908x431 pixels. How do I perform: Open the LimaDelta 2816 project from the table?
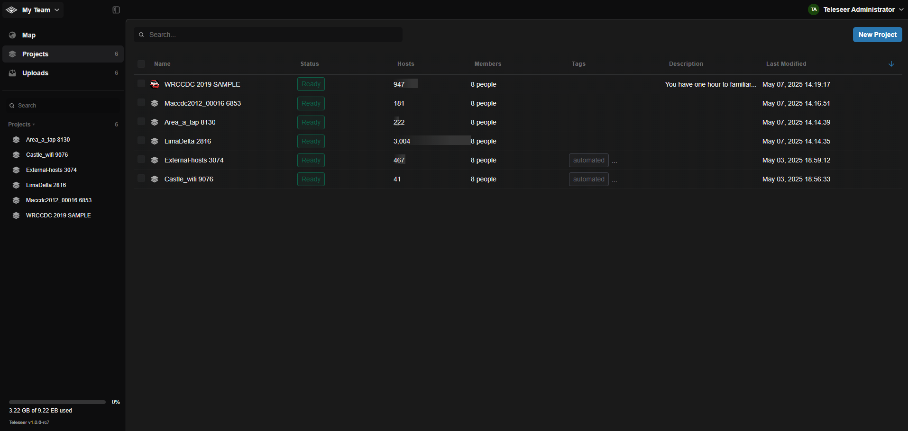point(188,141)
